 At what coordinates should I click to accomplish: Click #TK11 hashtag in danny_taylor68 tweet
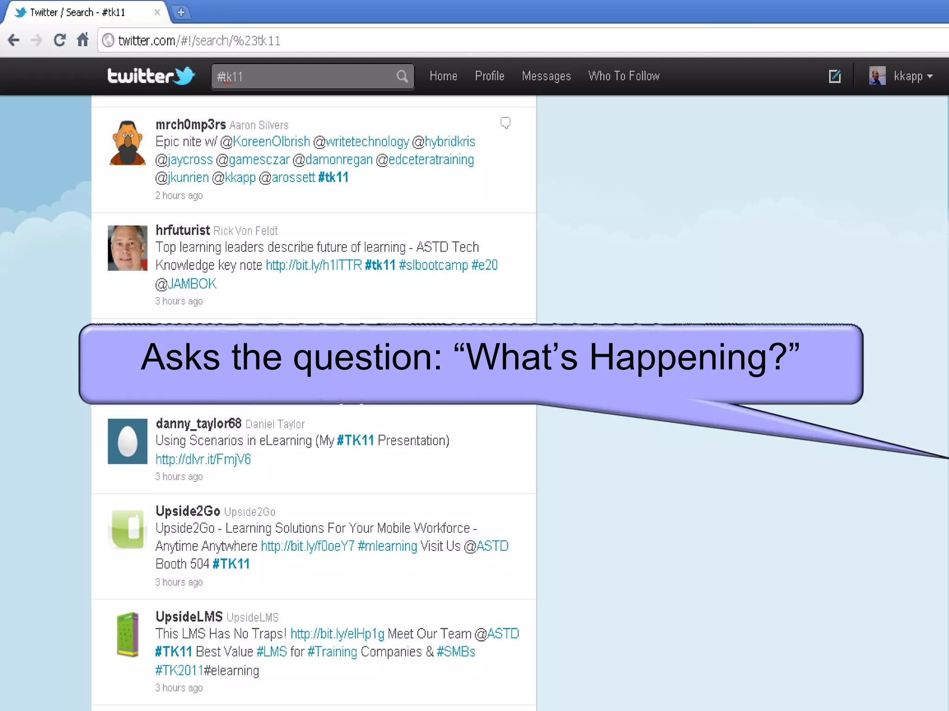click(x=355, y=441)
